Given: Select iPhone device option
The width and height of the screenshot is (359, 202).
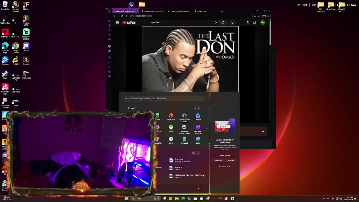Looking at the screenshot, I should tap(231, 161).
